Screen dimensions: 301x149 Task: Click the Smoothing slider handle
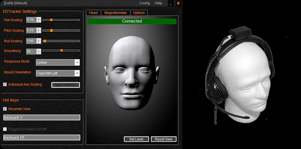[x=62, y=50]
